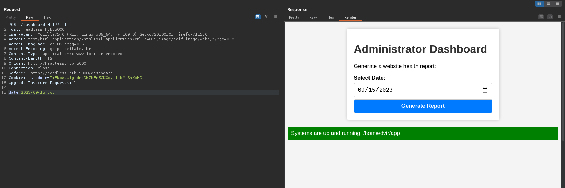The image size is (565, 188).
Task: Open the Request Hex tab
Action: (47, 17)
